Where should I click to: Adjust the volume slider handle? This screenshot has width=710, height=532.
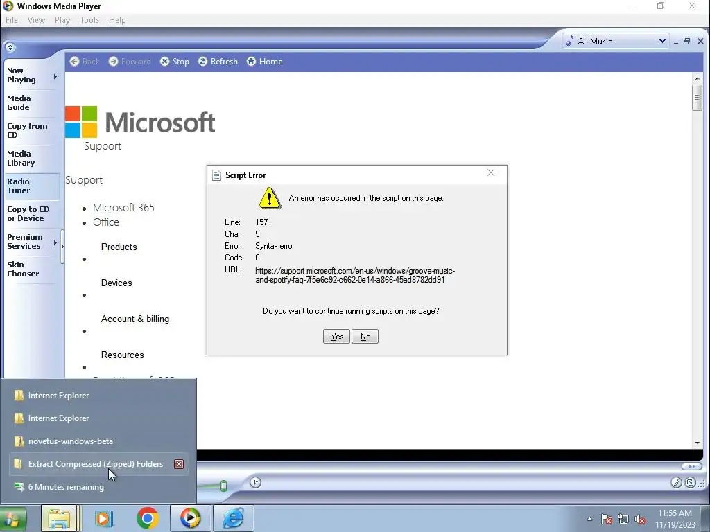click(223, 486)
